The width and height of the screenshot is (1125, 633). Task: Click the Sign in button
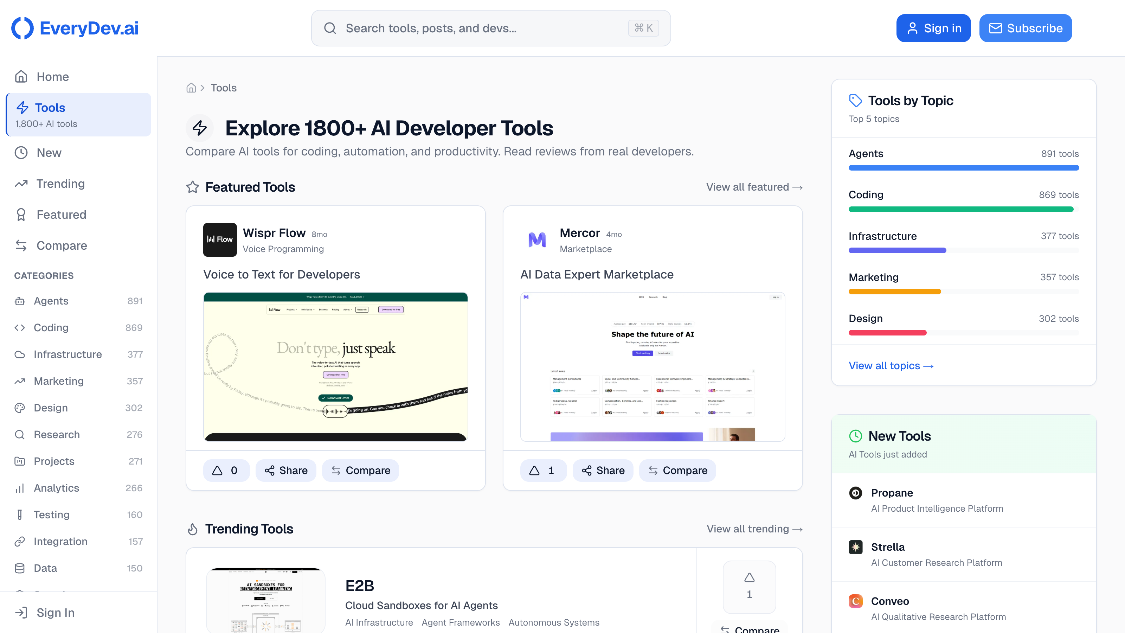(933, 27)
